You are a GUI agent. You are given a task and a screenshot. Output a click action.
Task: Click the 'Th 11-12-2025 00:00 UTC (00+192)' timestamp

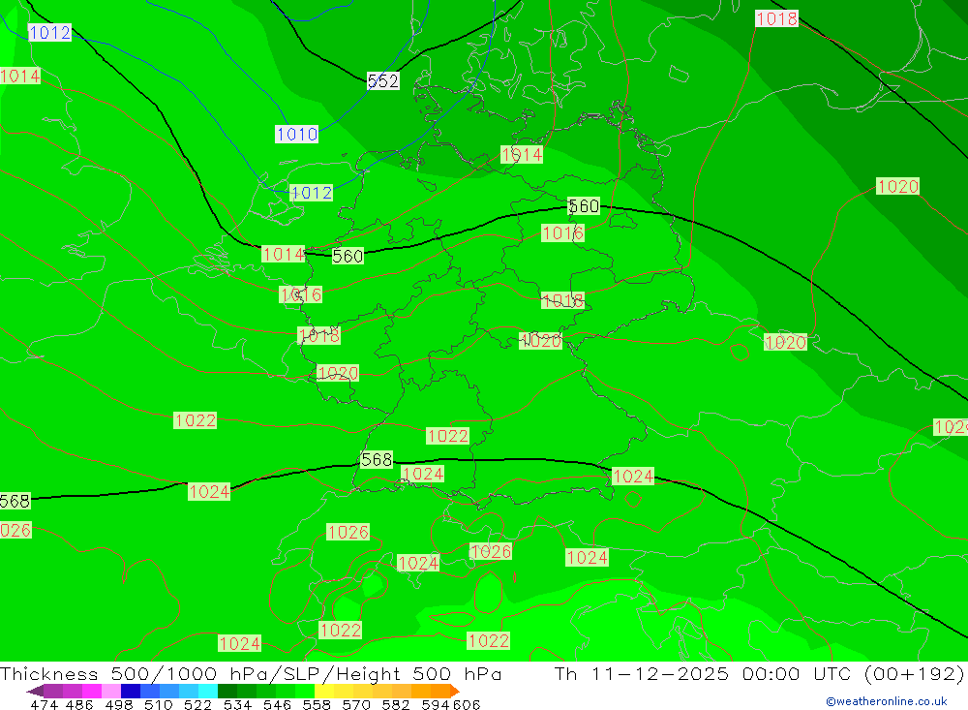(759, 673)
